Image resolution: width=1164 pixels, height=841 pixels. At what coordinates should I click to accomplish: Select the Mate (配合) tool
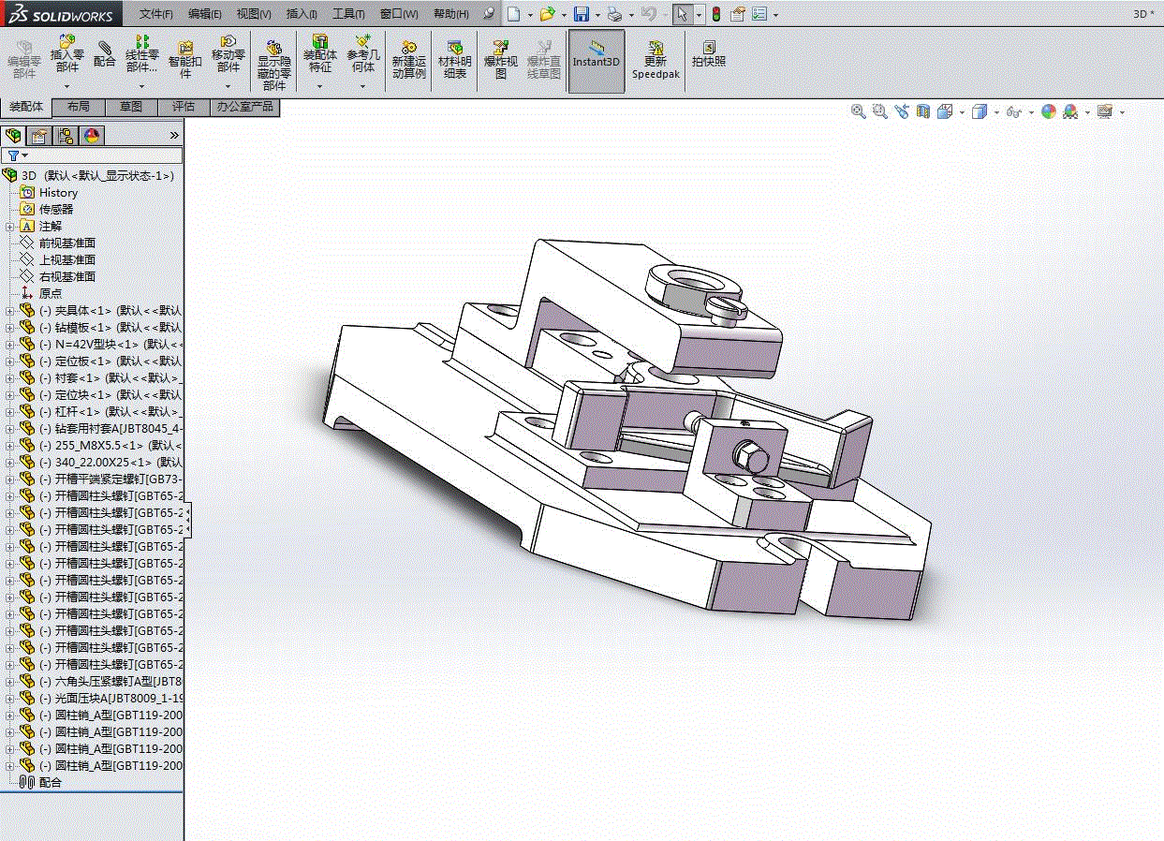click(105, 52)
